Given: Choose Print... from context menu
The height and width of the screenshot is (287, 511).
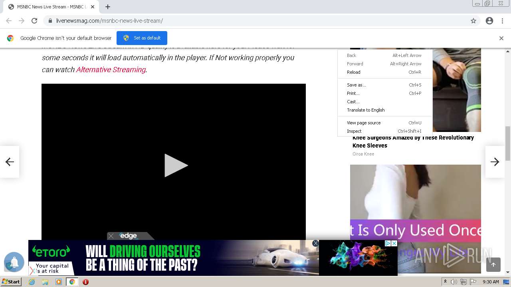Looking at the screenshot, I should pyautogui.click(x=385, y=93).
